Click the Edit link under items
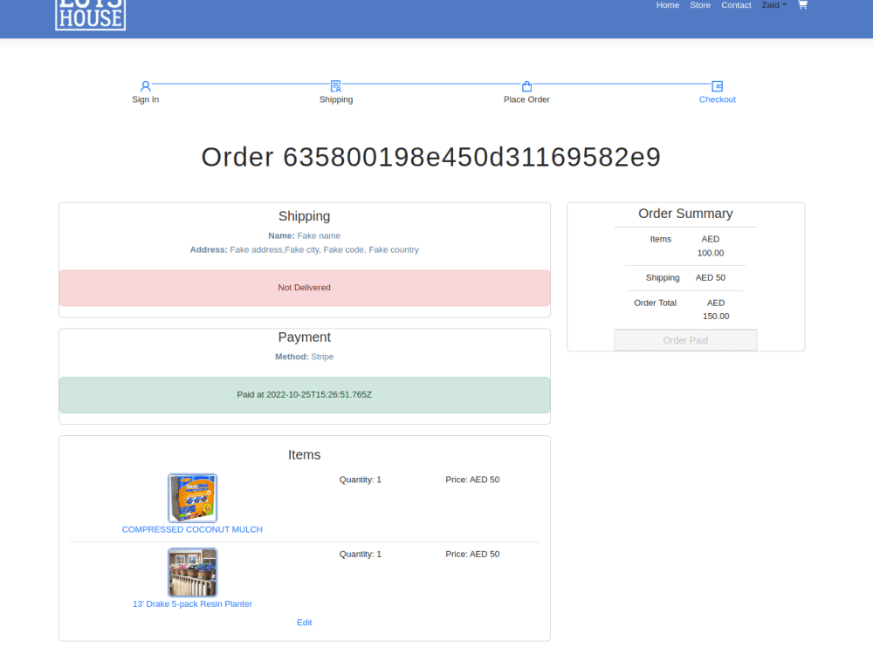873x654 pixels. [x=304, y=623]
